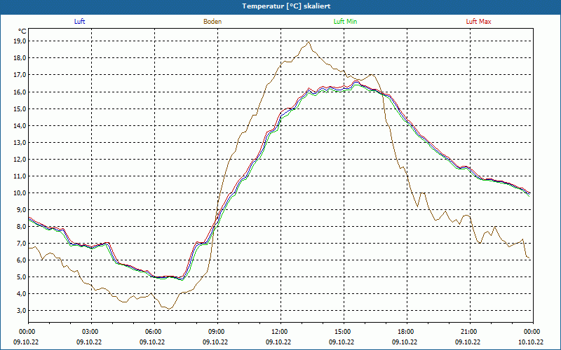Image resolution: width=561 pixels, height=350 pixels.
Task: Click the "09:00" time axis label
Action: point(217,332)
